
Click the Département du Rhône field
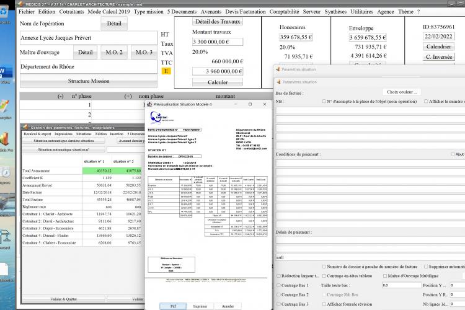coord(89,67)
